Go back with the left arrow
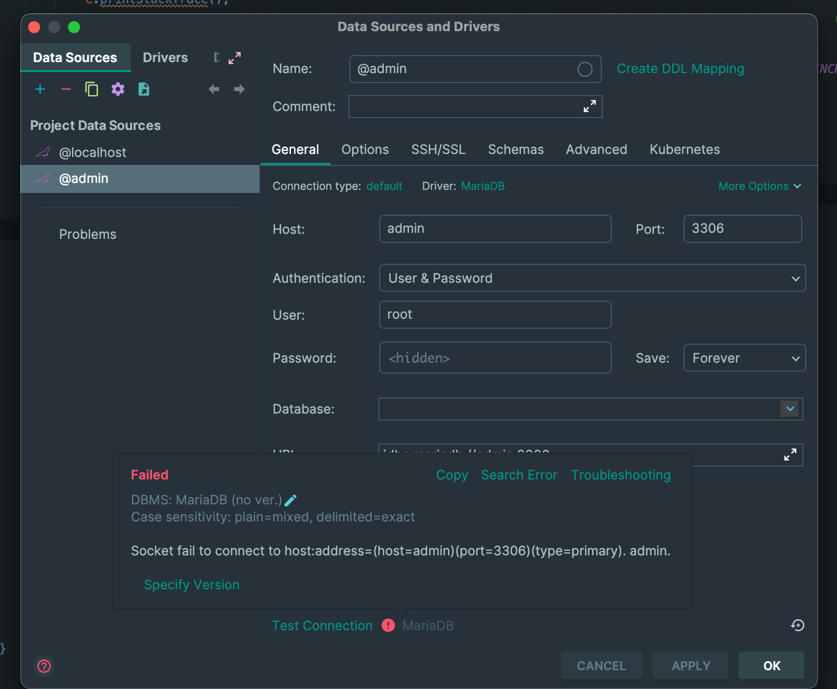 [x=214, y=89]
